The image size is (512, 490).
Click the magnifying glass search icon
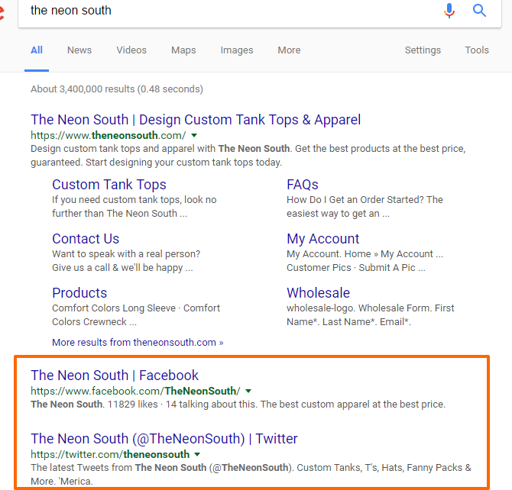pyautogui.click(x=479, y=11)
